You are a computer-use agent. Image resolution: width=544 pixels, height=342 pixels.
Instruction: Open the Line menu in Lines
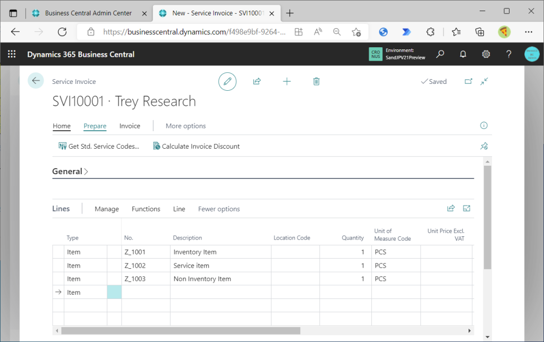[x=179, y=209]
